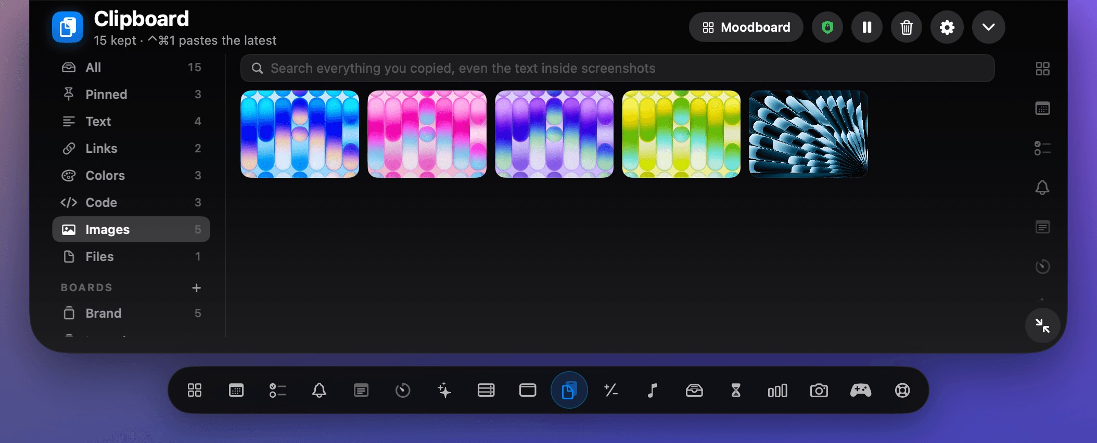Switch to the Text category
Viewport: 1097px width, 443px height.
[x=131, y=121]
